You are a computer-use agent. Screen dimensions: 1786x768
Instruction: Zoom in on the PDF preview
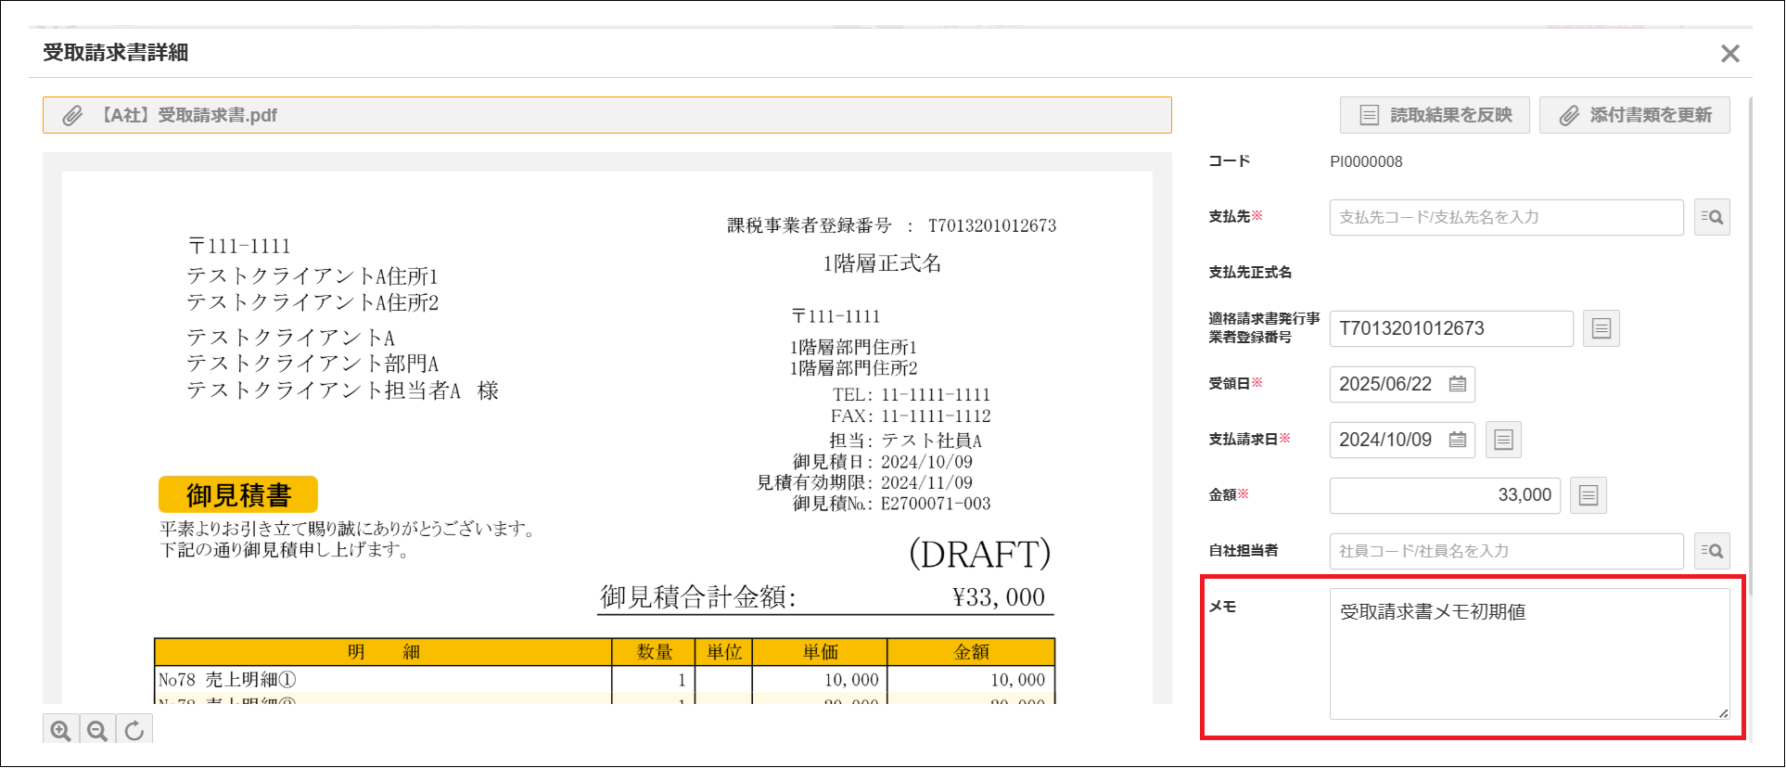point(61,731)
